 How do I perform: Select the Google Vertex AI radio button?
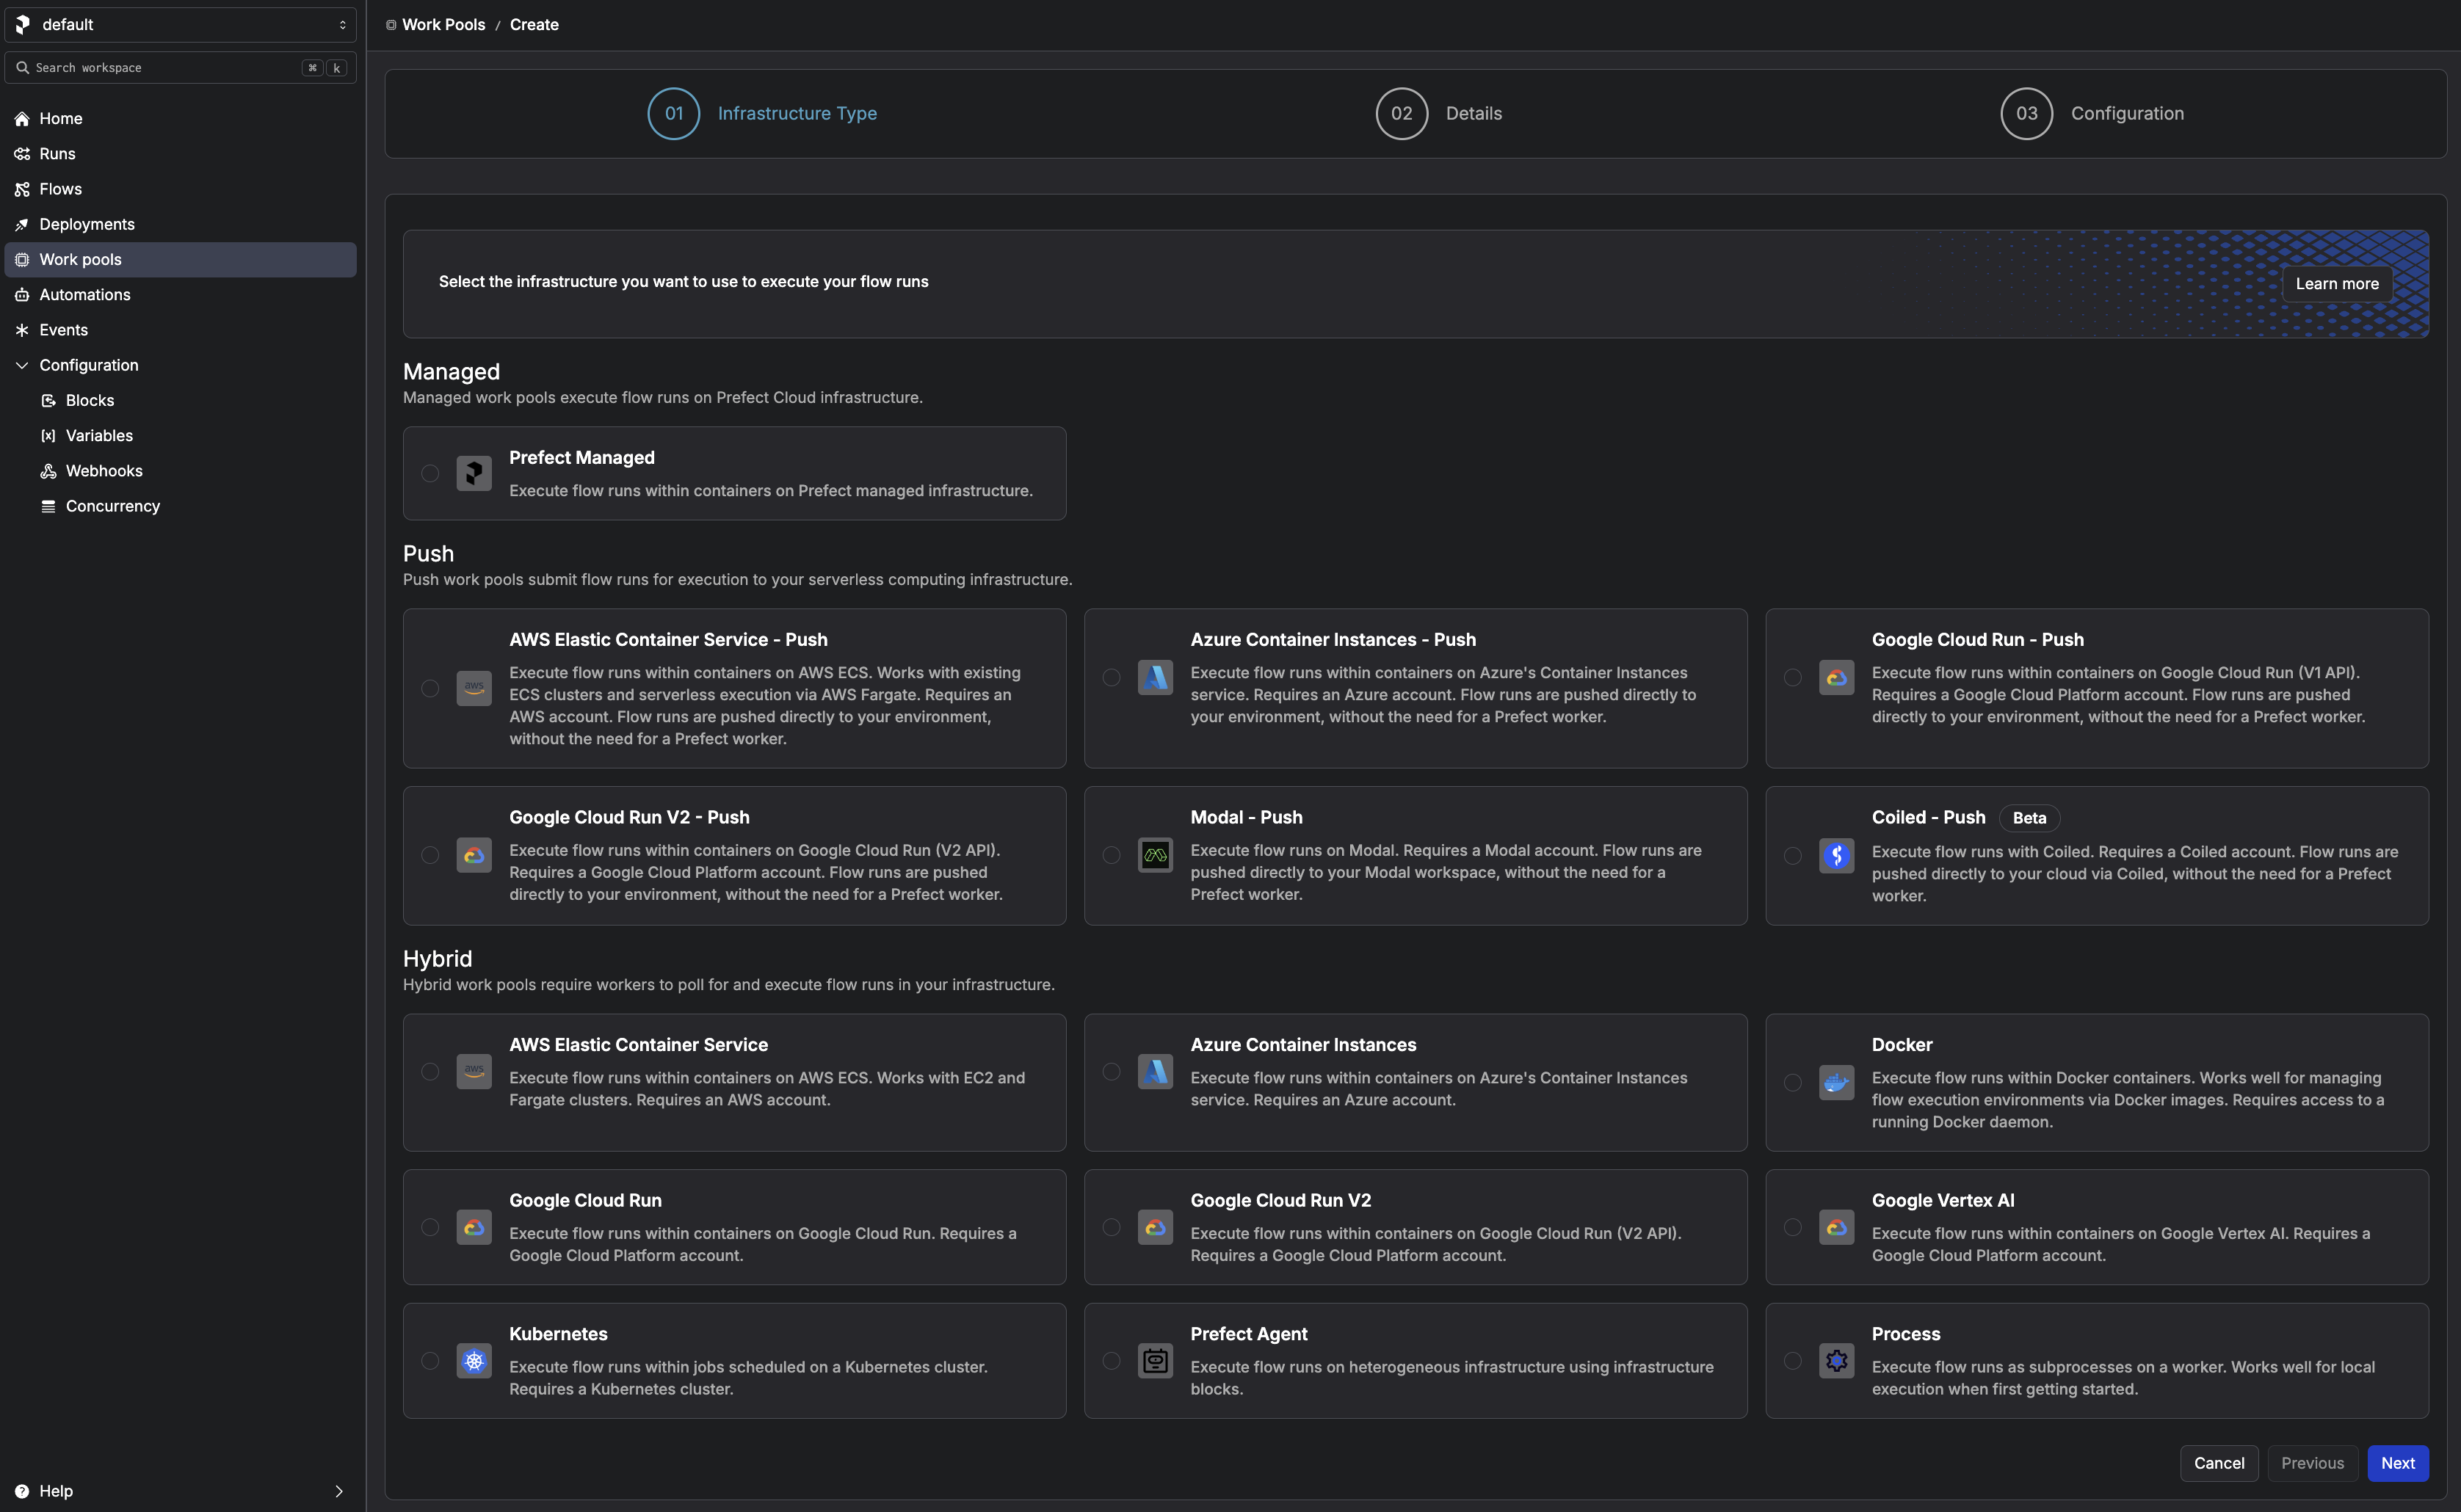[1792, 1227]
